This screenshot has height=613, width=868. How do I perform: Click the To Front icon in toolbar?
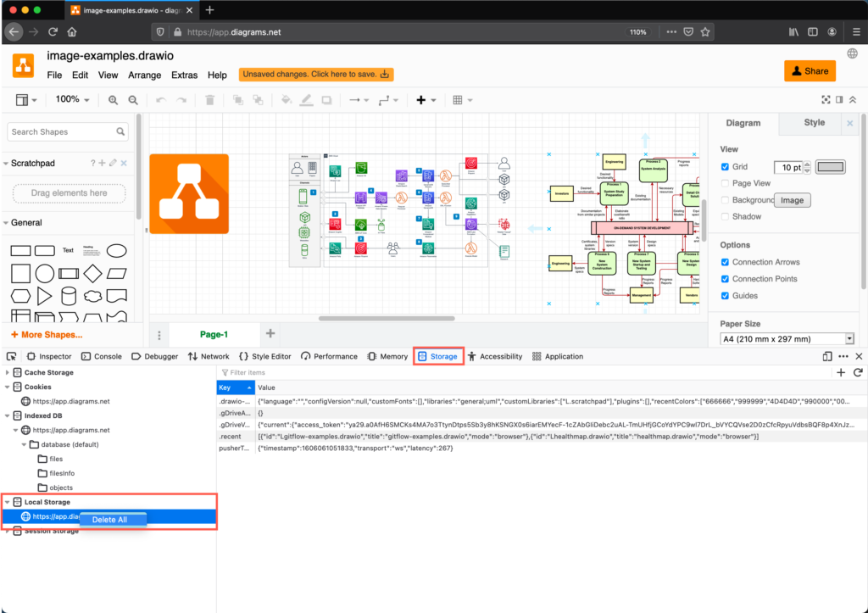238,100
